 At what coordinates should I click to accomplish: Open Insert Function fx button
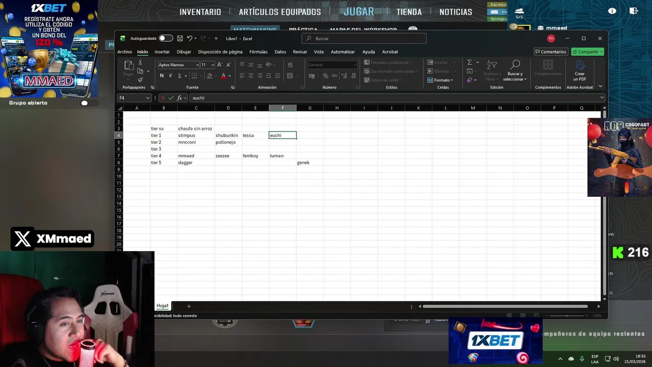(x=179, y=98)
